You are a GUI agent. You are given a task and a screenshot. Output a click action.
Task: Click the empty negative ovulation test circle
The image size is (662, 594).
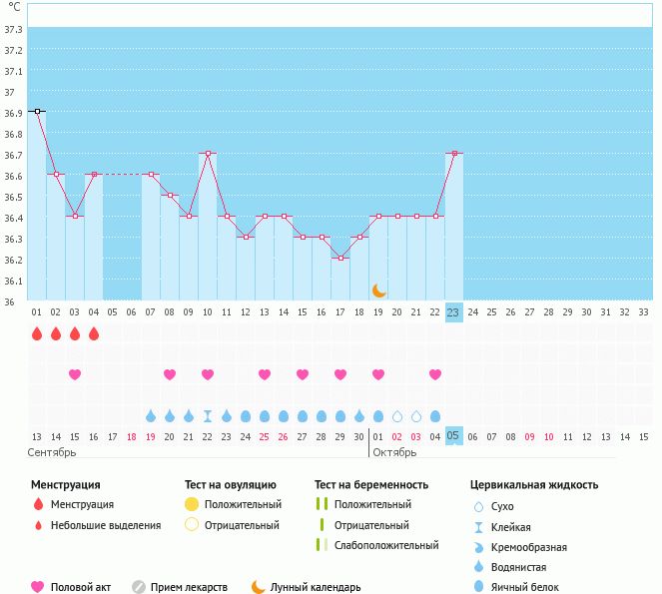pos(192,525)
